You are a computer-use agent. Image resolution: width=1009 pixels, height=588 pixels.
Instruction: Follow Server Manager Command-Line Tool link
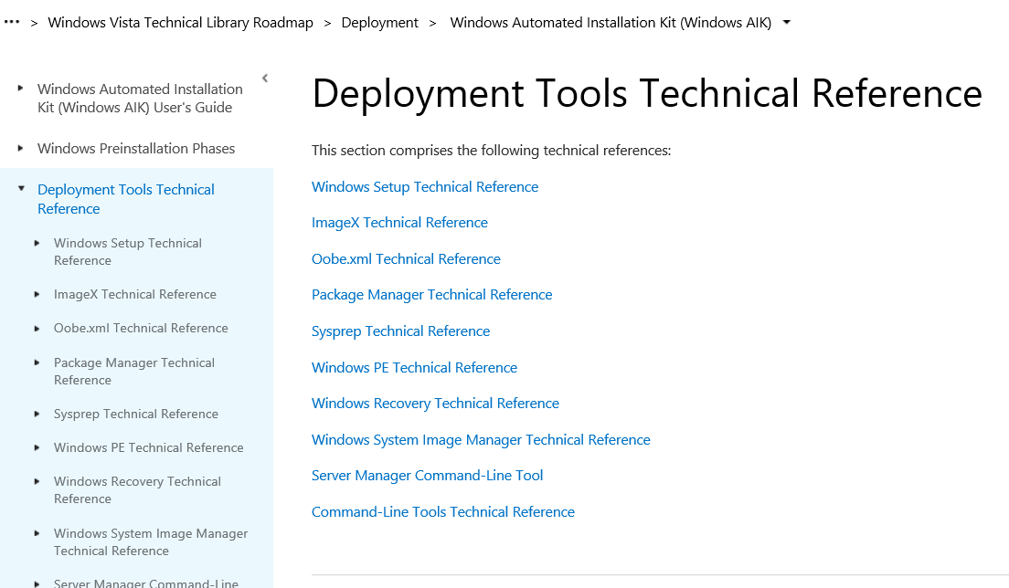428,476
